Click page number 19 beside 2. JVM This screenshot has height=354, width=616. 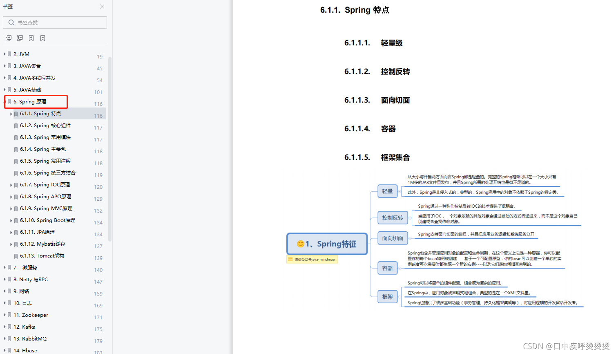100,57
